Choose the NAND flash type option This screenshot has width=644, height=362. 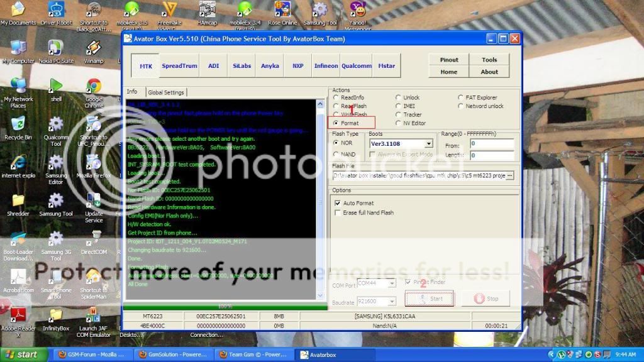[x=335, y=155]
